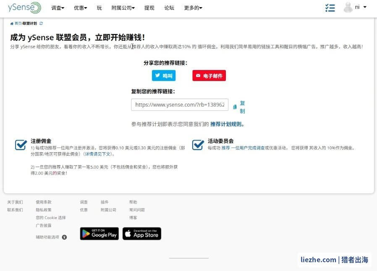
Task: Click the 联盟计划 breadcrumb text
Action: (x=30, y=23)
